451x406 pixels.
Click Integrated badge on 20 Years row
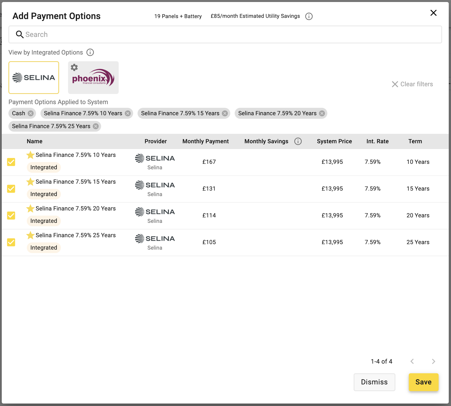pyautogui.click(x=44, y=221)
